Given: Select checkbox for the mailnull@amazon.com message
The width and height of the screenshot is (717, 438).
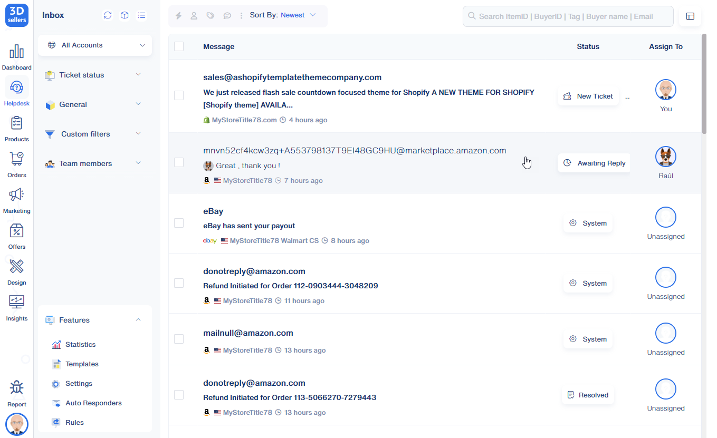Looking at the screenshot, I should (x=179, y=339).
